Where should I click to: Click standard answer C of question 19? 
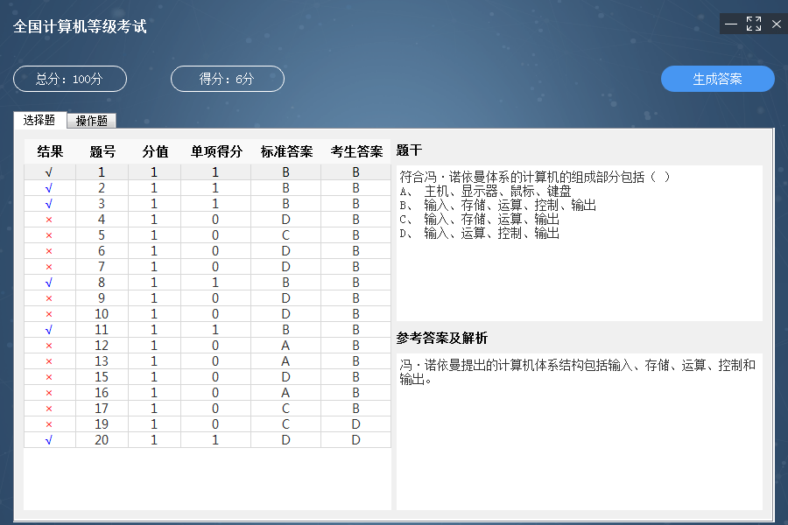click(285, 424)
